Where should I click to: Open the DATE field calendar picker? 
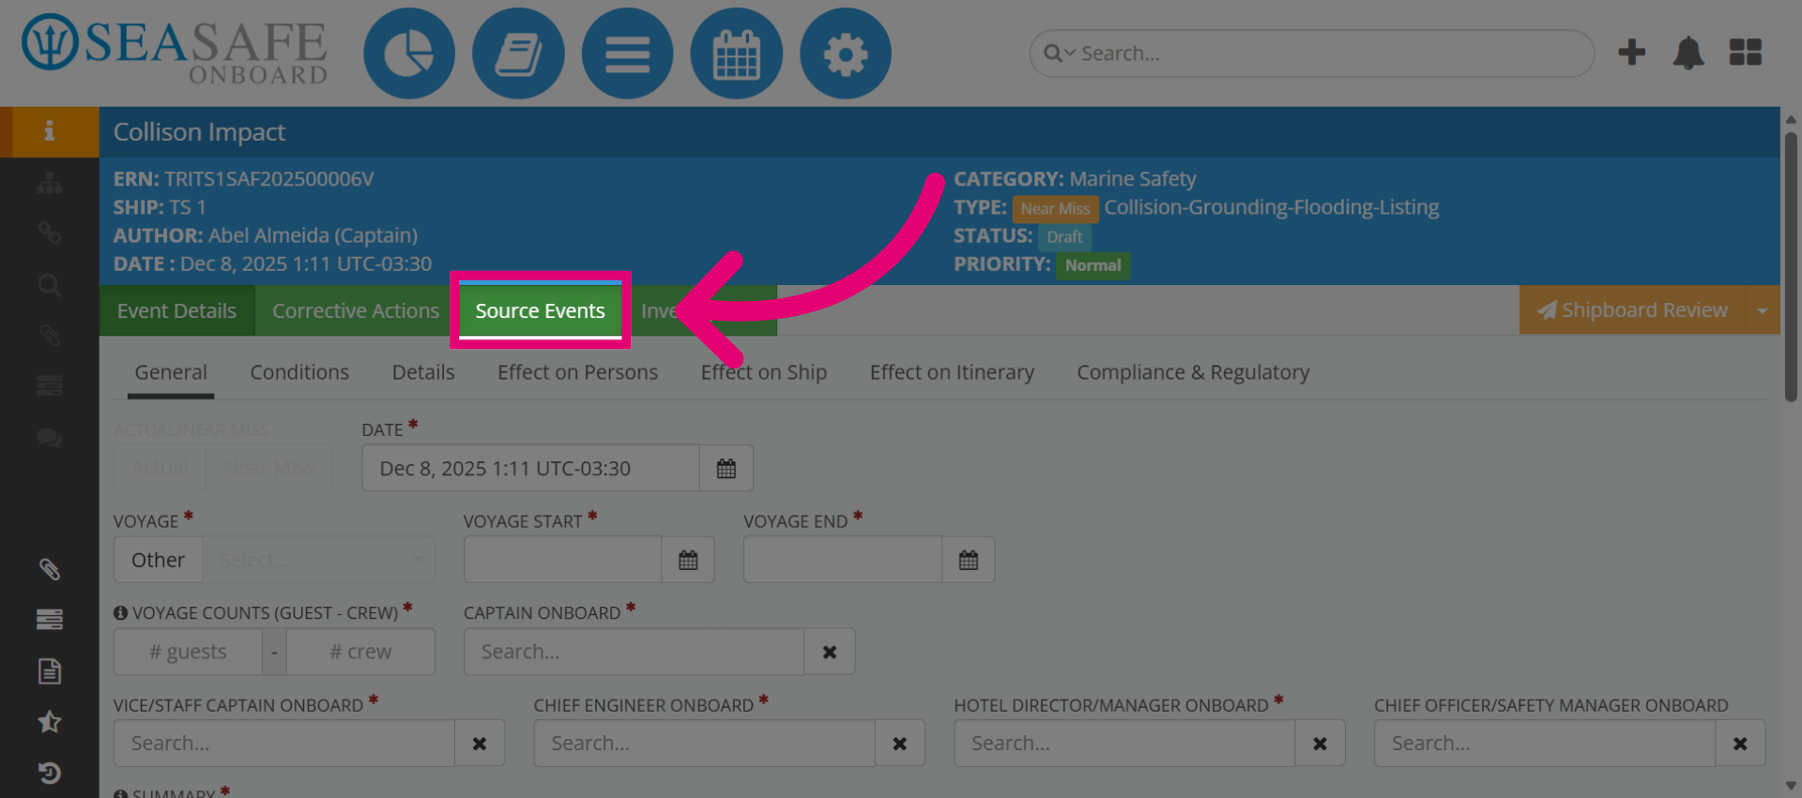pyautogui.click(x=726, y=468)
